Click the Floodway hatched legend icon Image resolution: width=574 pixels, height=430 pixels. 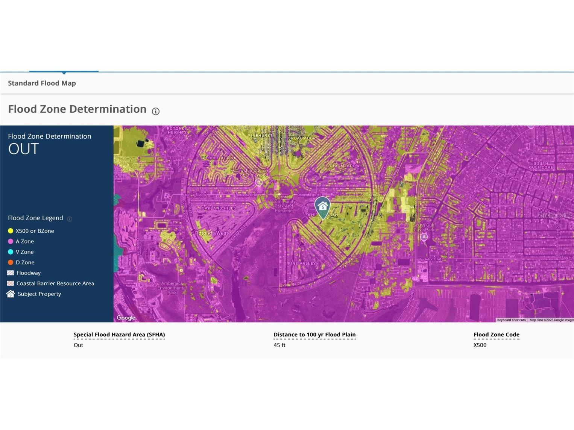pos(11,273)
